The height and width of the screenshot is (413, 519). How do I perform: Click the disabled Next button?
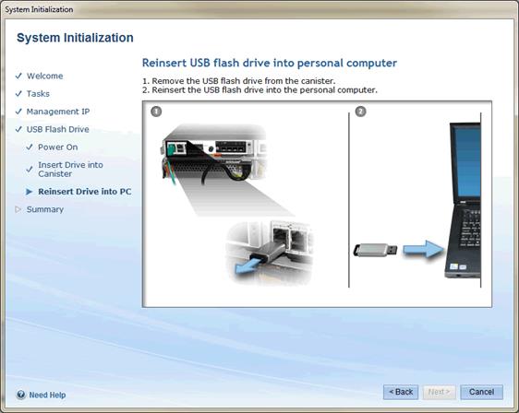(x=439, y=392)
